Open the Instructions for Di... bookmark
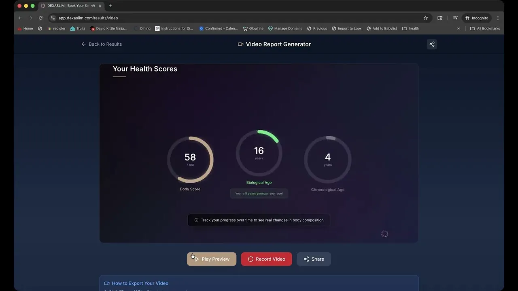 pos(174,29)
